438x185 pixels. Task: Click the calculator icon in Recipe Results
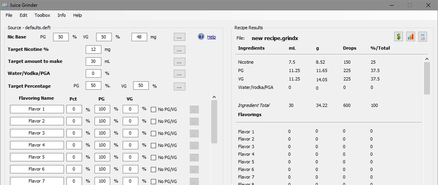coord(422,37)
